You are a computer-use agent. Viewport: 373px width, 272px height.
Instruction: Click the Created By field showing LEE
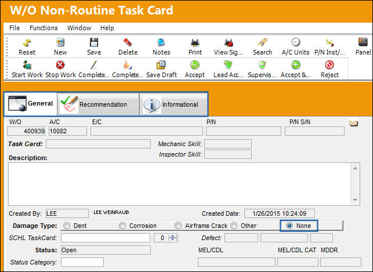click(x=67, y=213)
